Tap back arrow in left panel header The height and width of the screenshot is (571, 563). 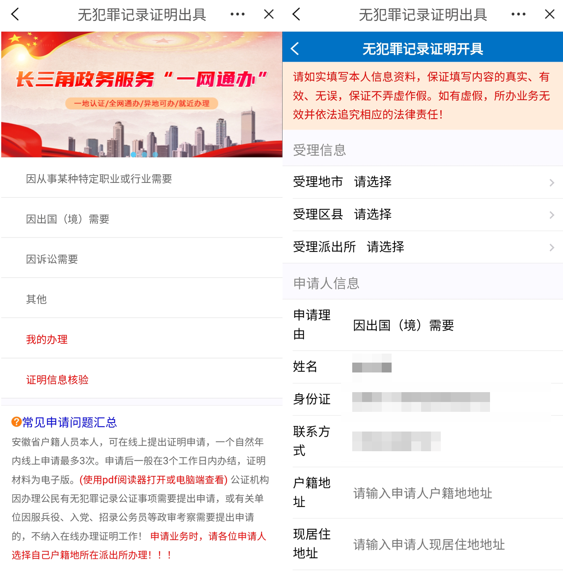click(15, 14)
